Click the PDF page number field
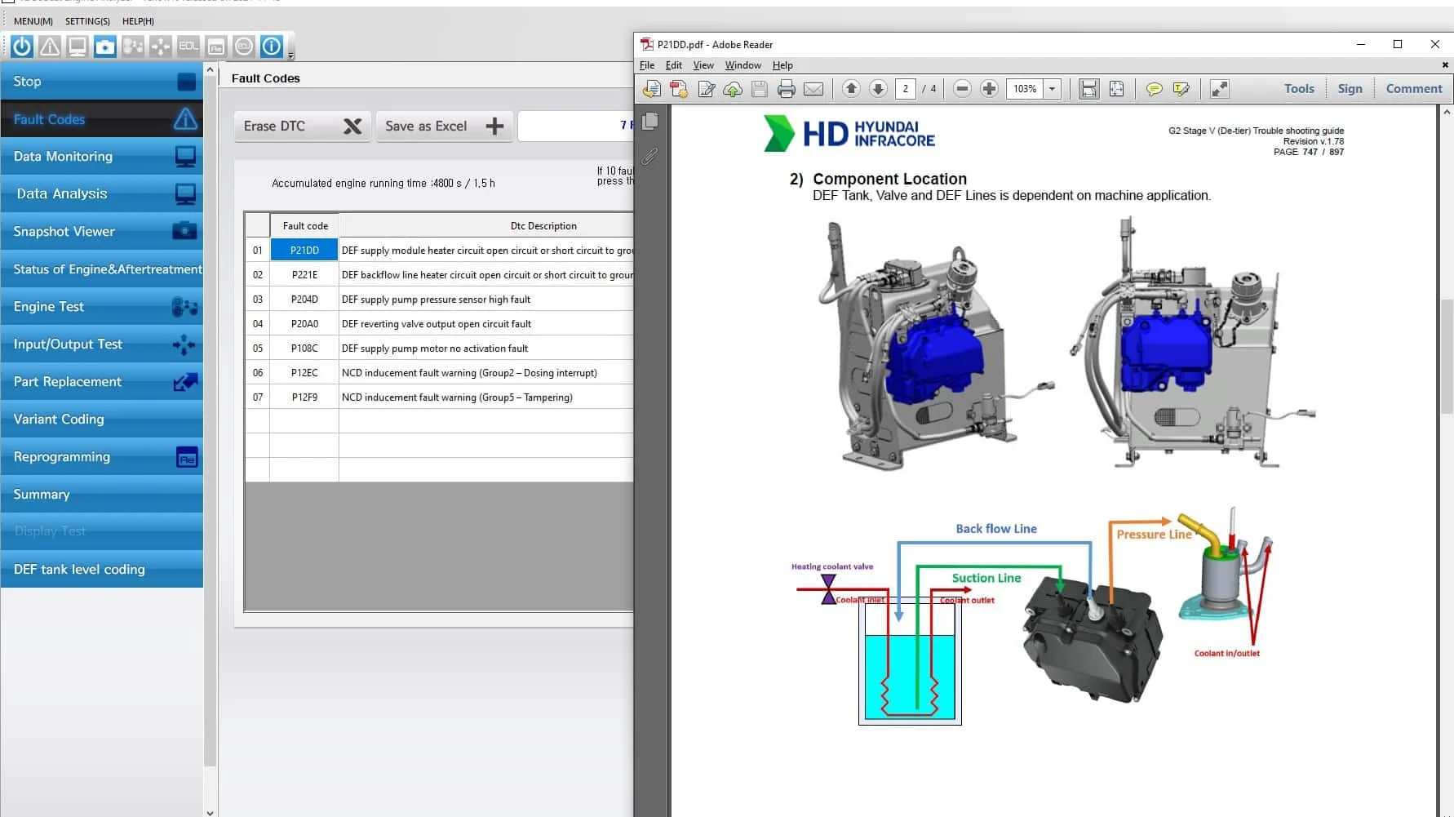This screenshot has height=817, width=1454. 905,89
